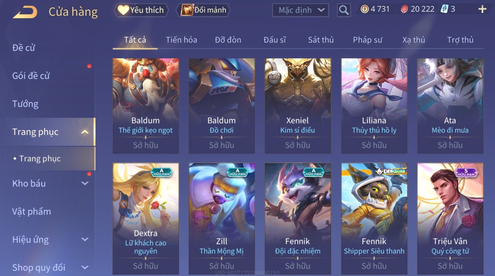Image resolution: width=495 pixels, height=276 pixels.
Task: Expand the Hiệu ứng sidebar section
Action: coord(85,240)
